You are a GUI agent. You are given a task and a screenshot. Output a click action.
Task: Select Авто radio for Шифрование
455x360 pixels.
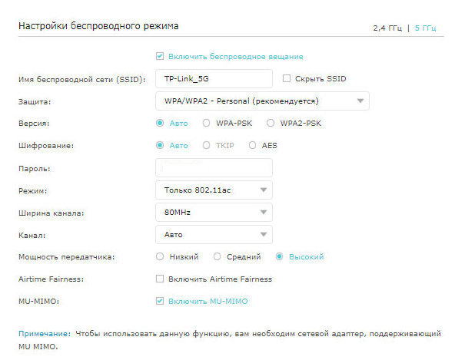(x=160, y=145)
